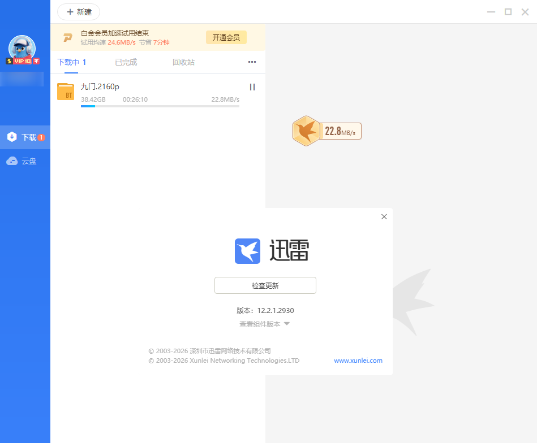Viewport: 537px width, 443px height.
Task: Maximize the Xunlei window
Action: pyautogui.click(x=508, y=12)
